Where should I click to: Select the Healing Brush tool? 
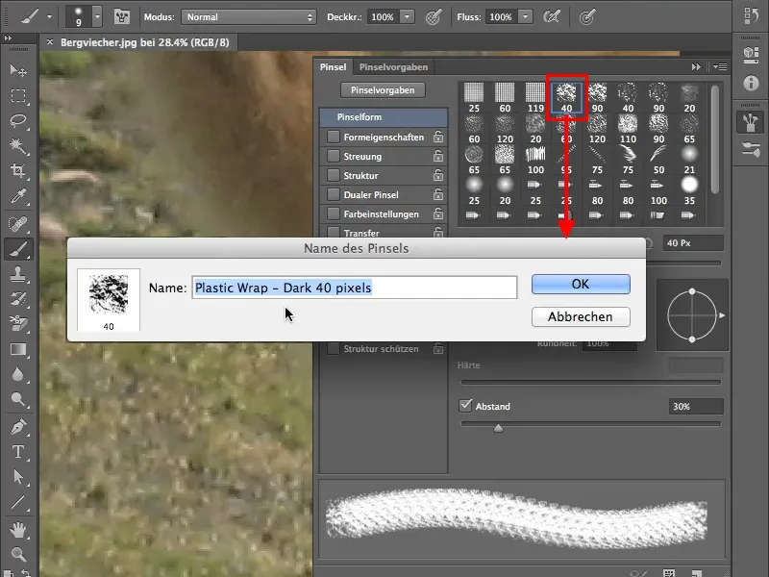[x=18, y=224]
